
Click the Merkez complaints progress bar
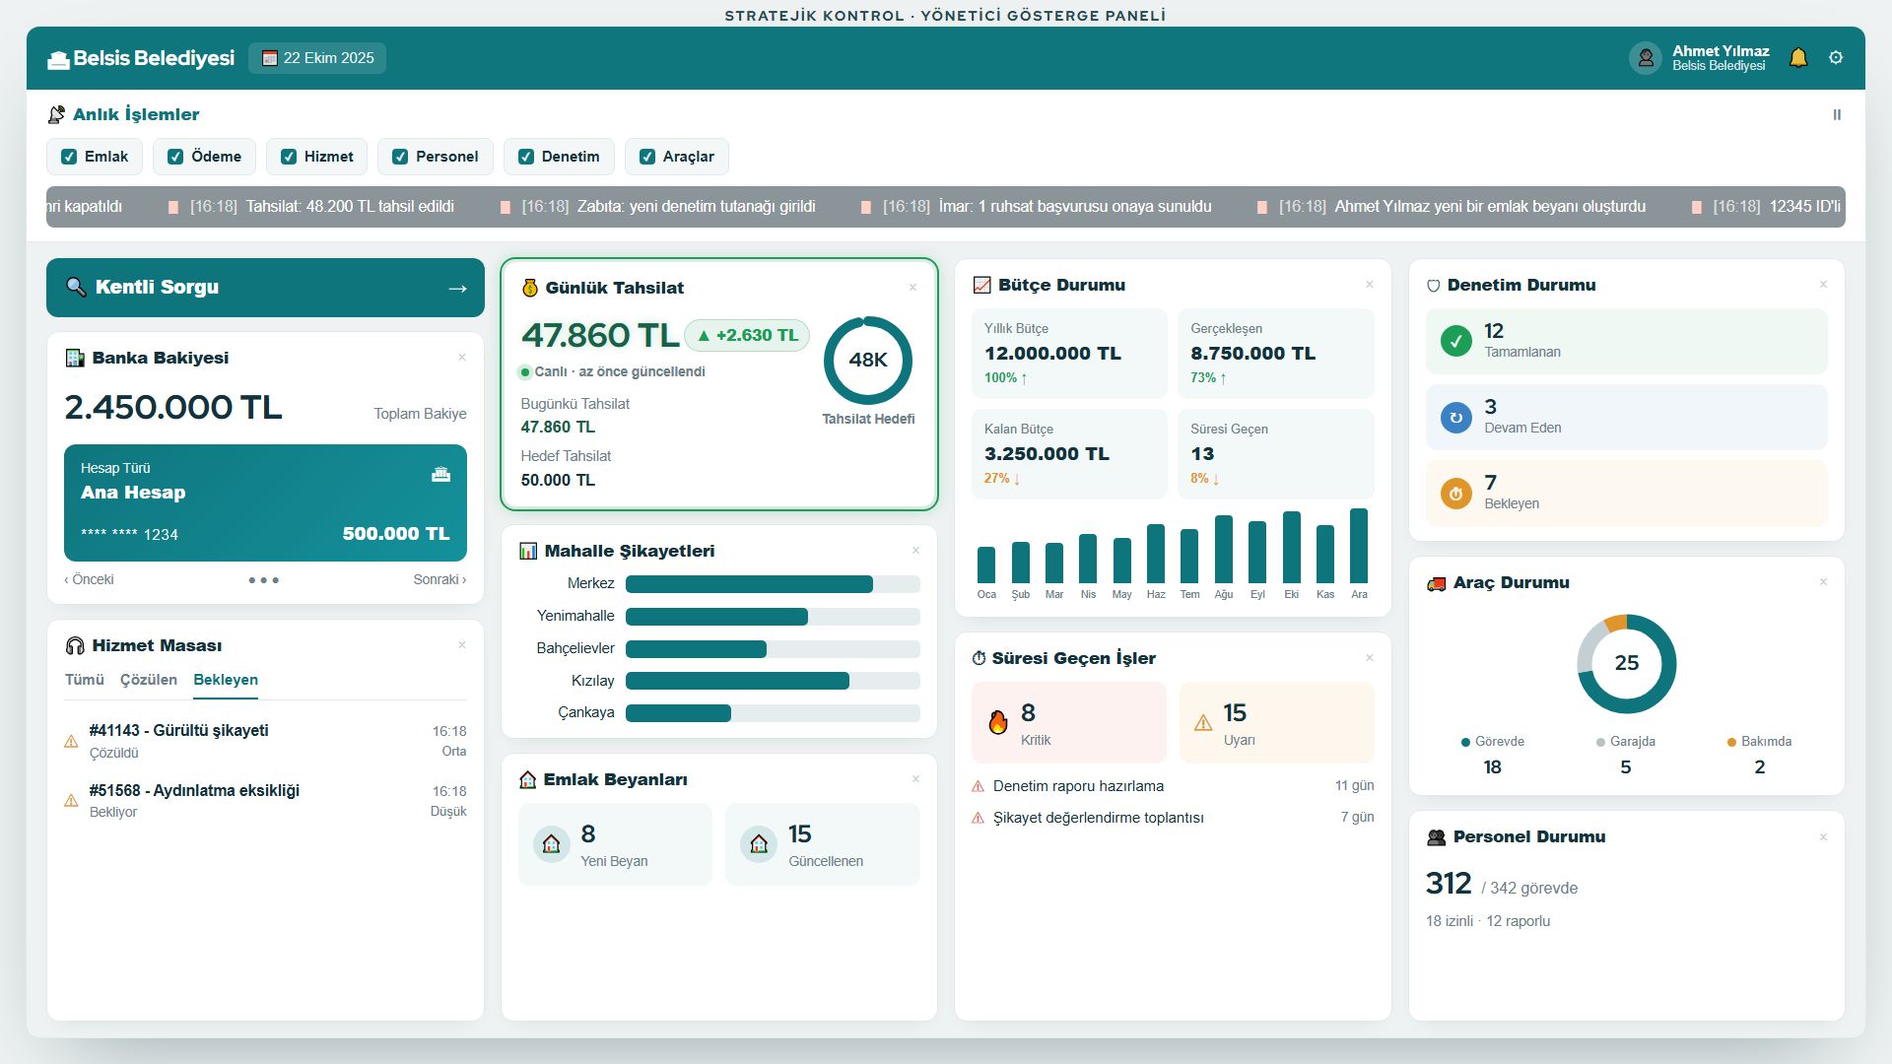(773, 584)
